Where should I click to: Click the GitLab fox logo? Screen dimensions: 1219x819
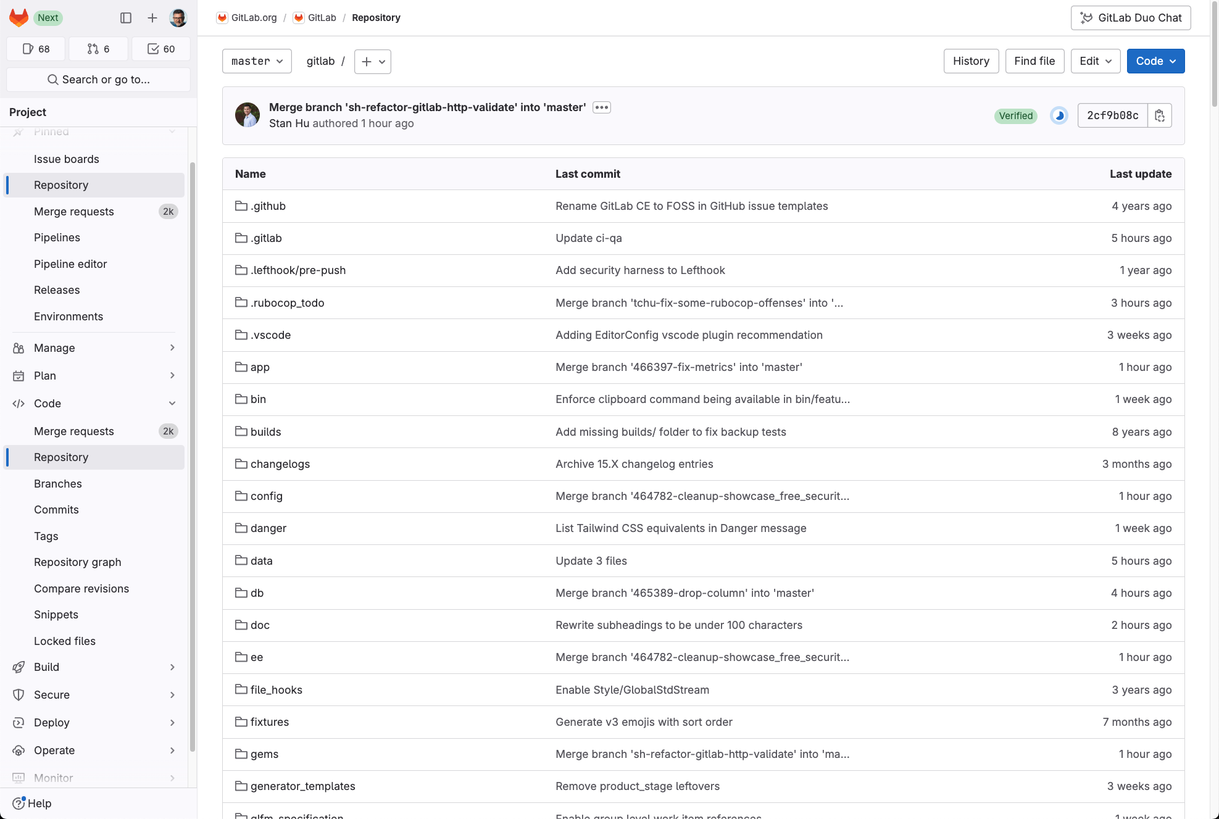click(19, 17)
